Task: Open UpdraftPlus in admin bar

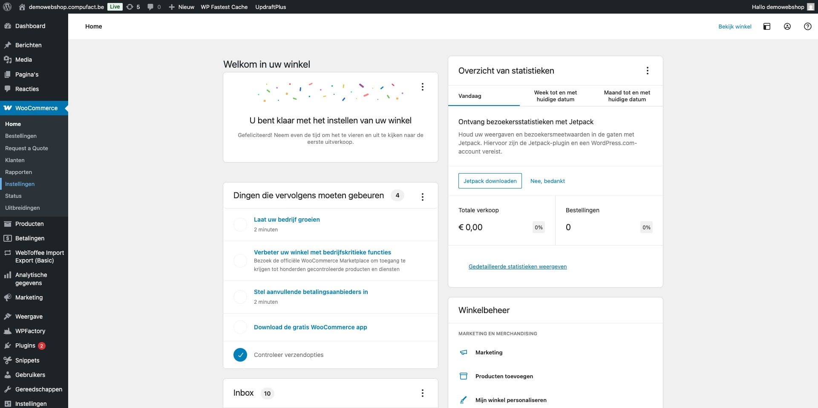Action: 271,7
